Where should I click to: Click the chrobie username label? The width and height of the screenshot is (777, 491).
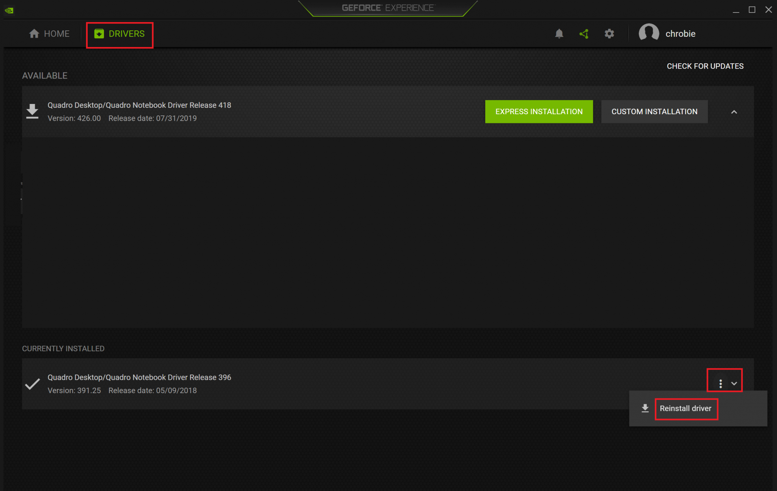681,33
